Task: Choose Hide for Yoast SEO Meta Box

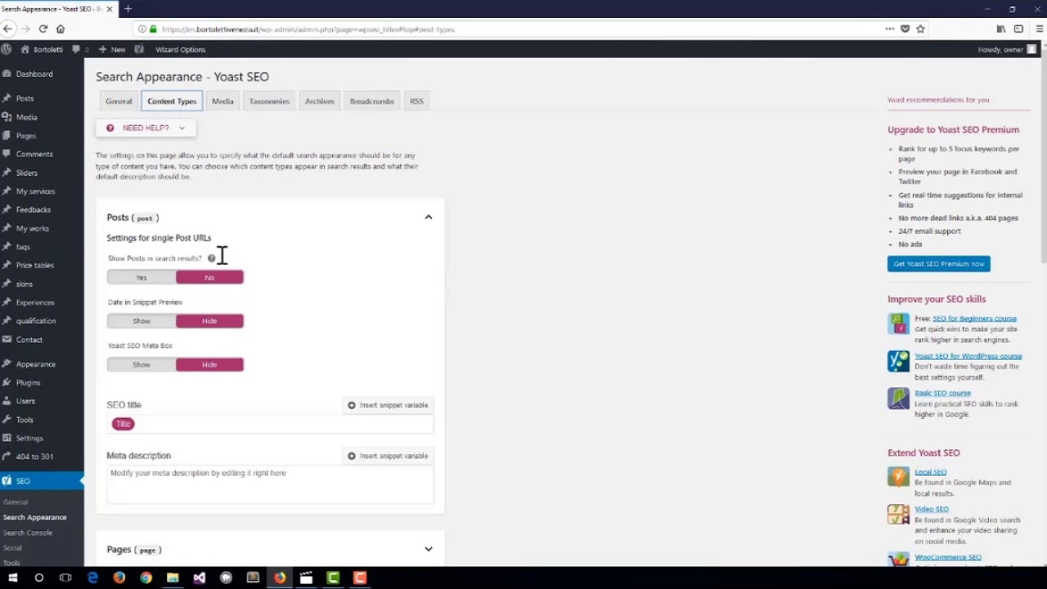Action: pos(209,364)
